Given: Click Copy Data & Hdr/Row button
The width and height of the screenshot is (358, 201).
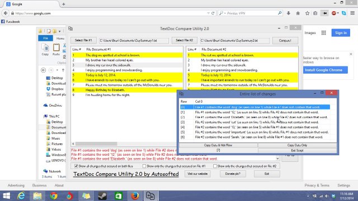Looking at the screenshot, I should click(x=218, y=145).
